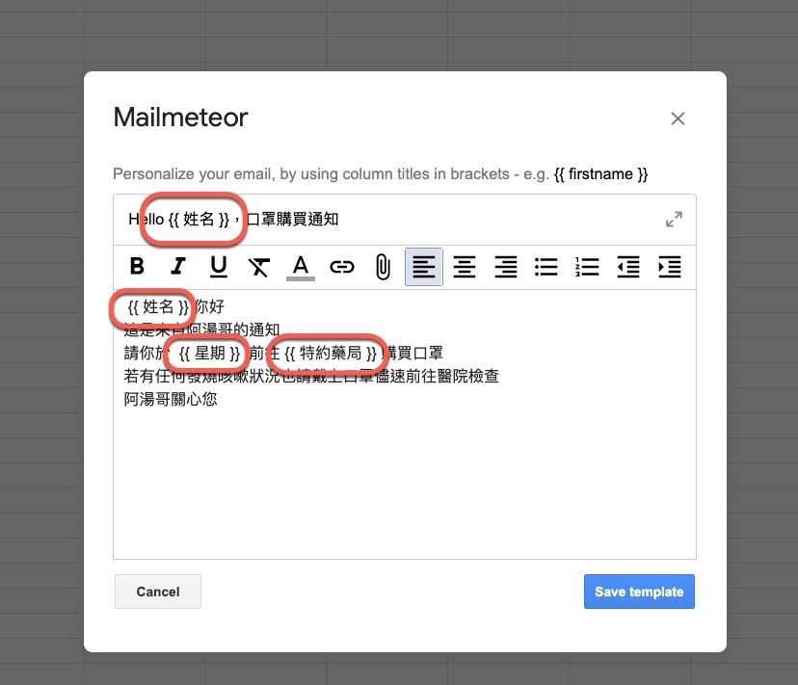Screen dimensions: 798x685
Task: Click the '{{ firstname }}' example text
Action: (600, 174)
